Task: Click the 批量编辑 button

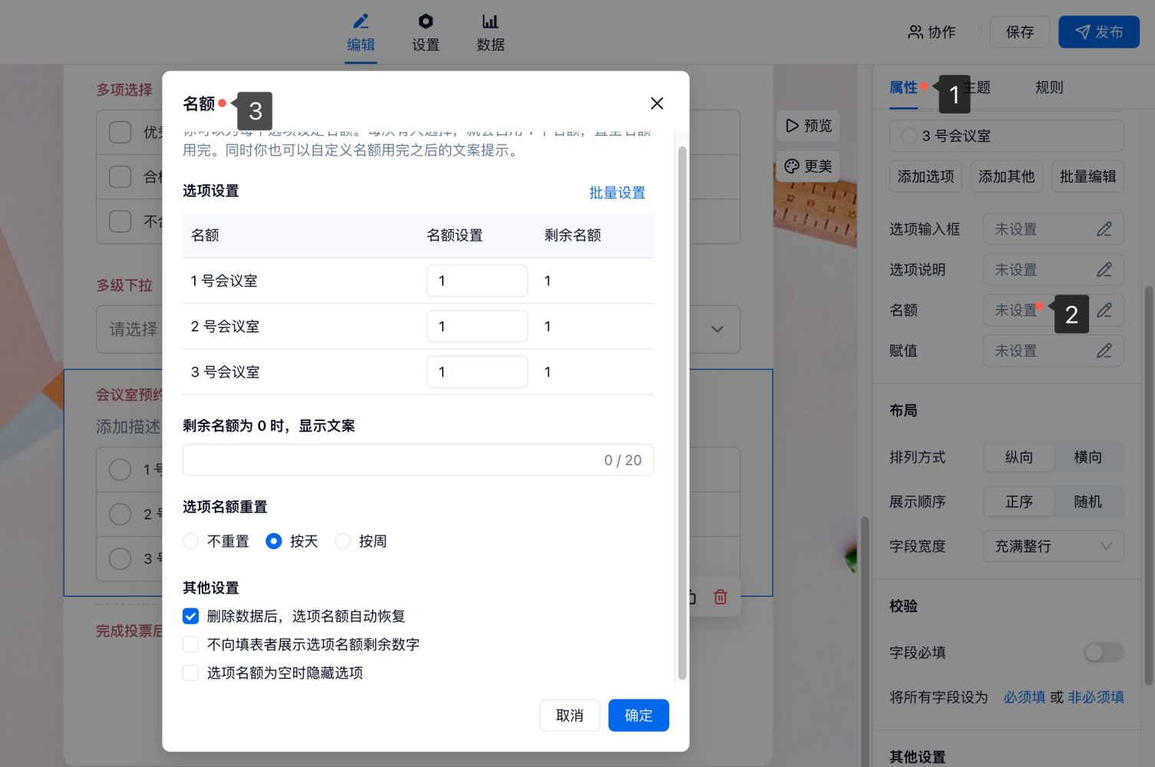Action: click(x=1087, y=177)
